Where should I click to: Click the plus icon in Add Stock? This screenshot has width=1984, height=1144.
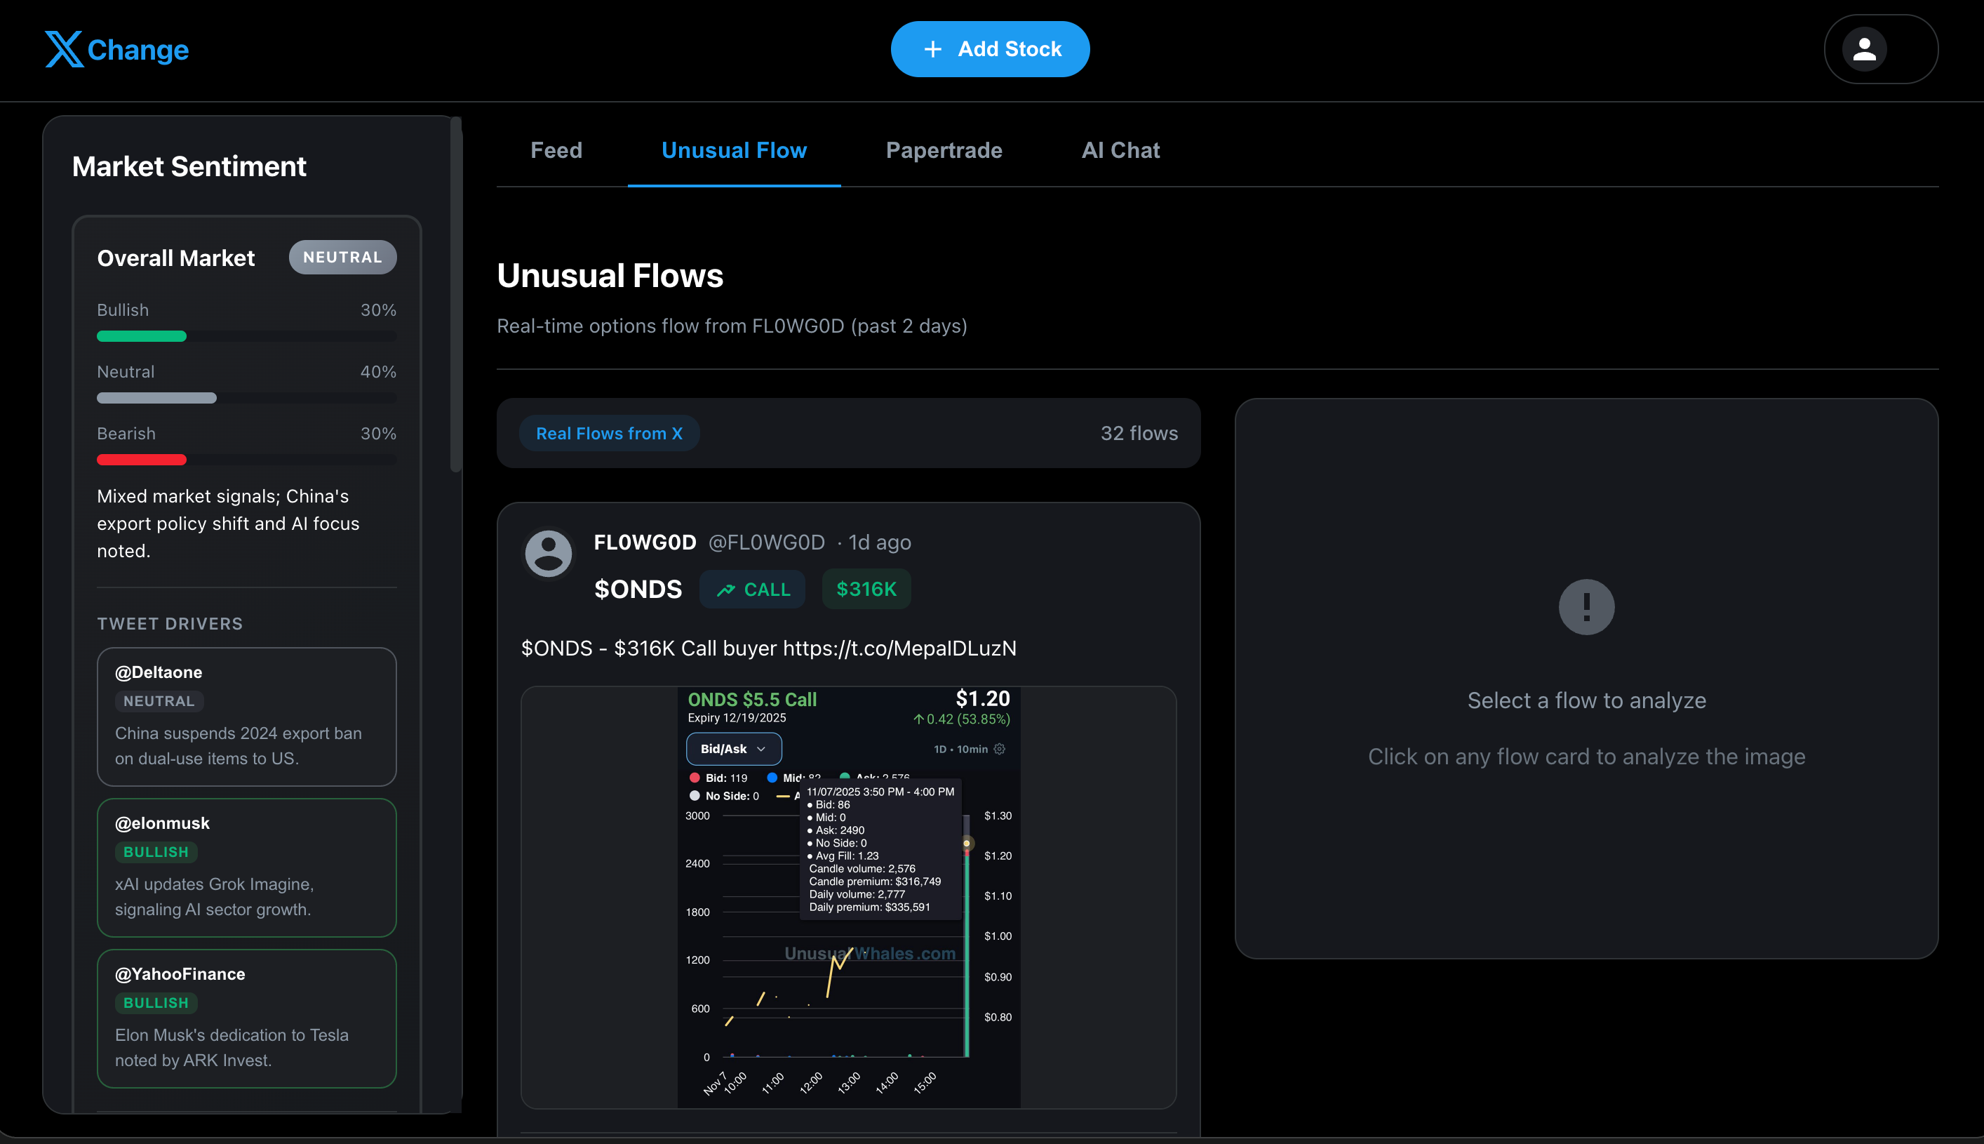click(x=932, y=50)
